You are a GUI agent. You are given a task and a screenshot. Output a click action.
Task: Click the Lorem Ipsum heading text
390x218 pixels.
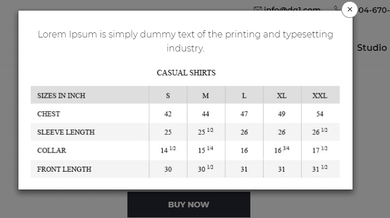[x=186, y=41]
